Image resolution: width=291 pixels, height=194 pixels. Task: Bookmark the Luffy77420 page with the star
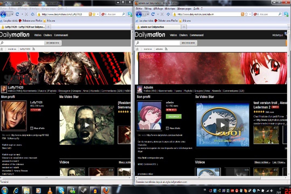(x=94, y=14)
